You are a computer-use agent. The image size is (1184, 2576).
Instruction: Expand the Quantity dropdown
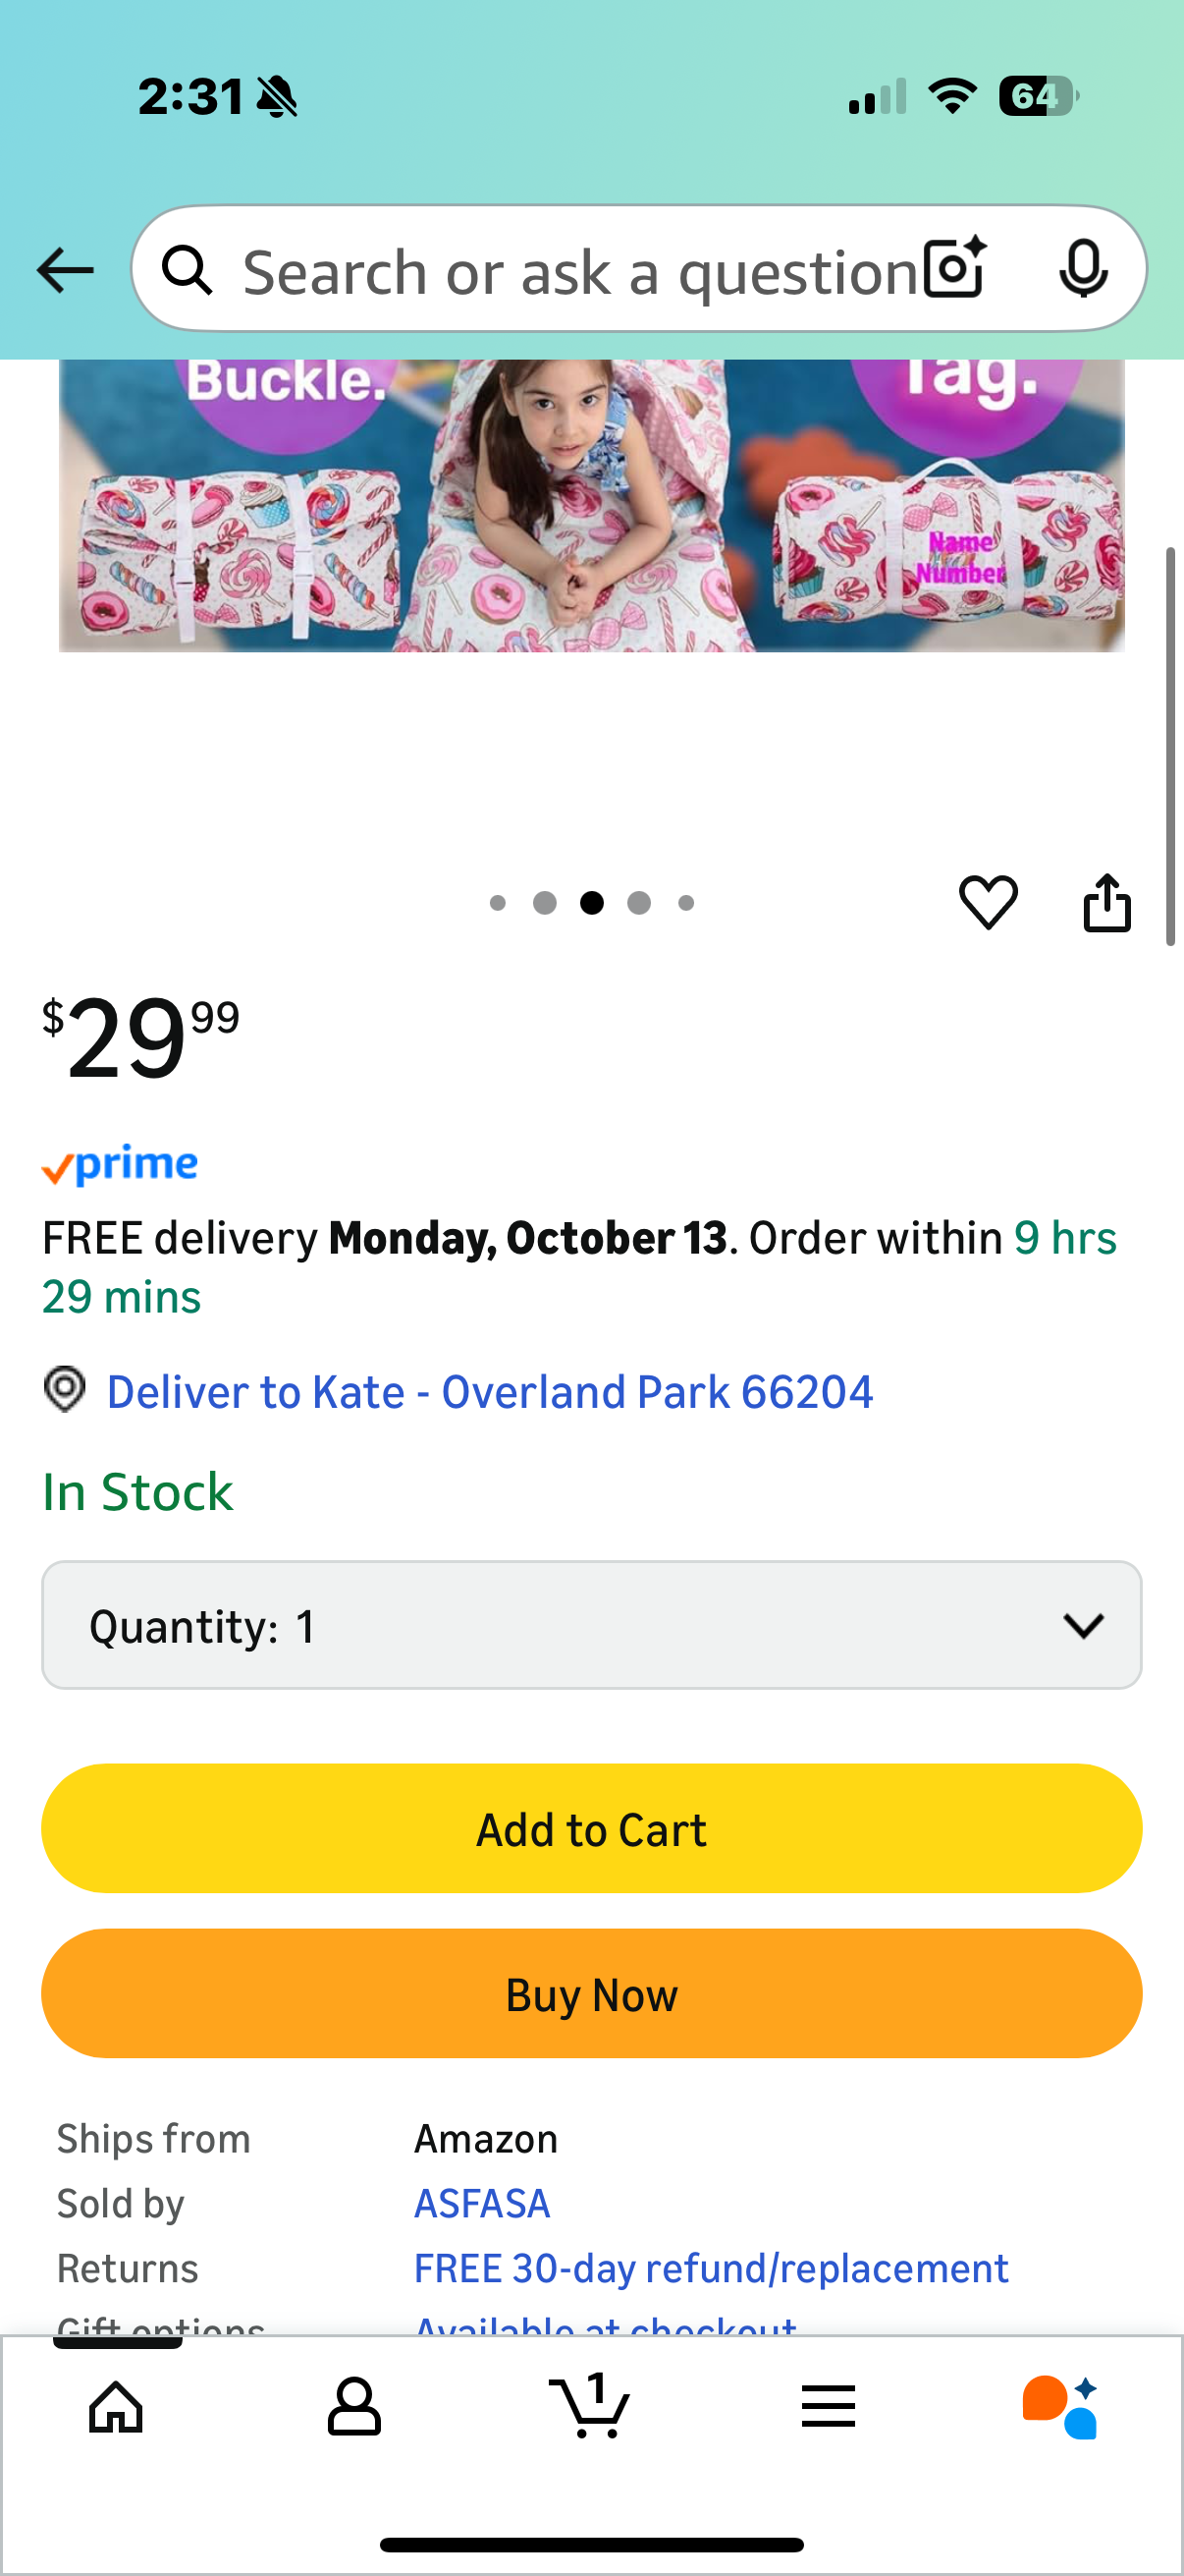[591, 1625]
